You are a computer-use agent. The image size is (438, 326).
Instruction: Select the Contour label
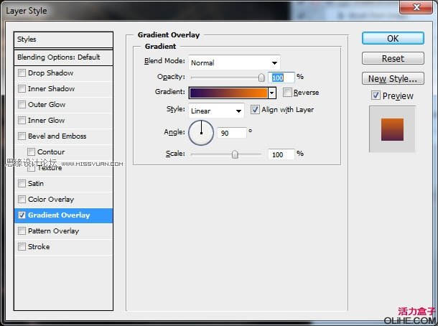coord(51,152)
